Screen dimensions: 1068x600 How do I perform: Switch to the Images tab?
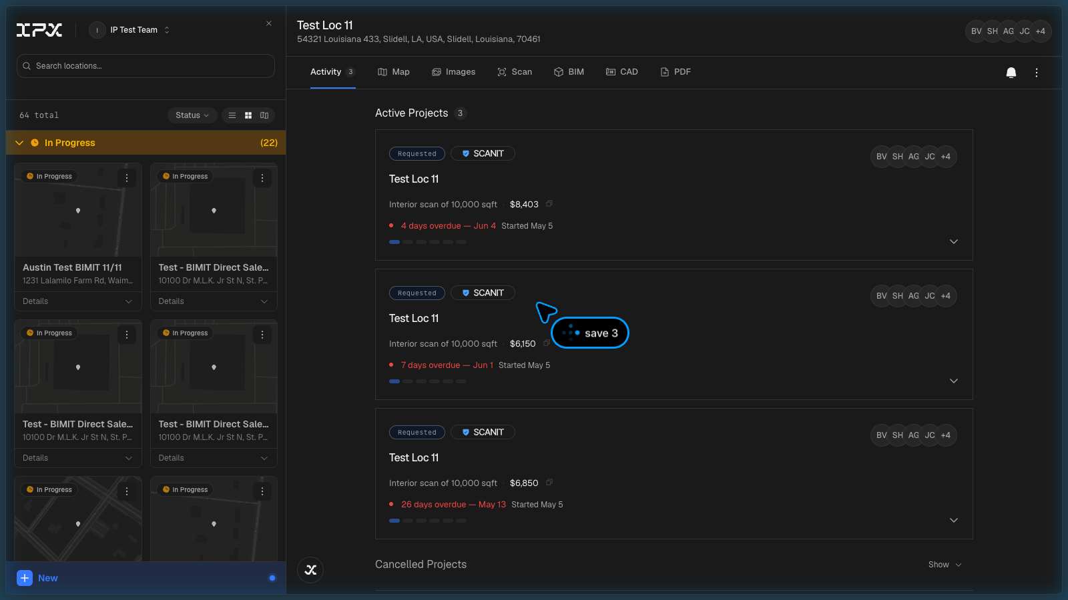point(453,72)
